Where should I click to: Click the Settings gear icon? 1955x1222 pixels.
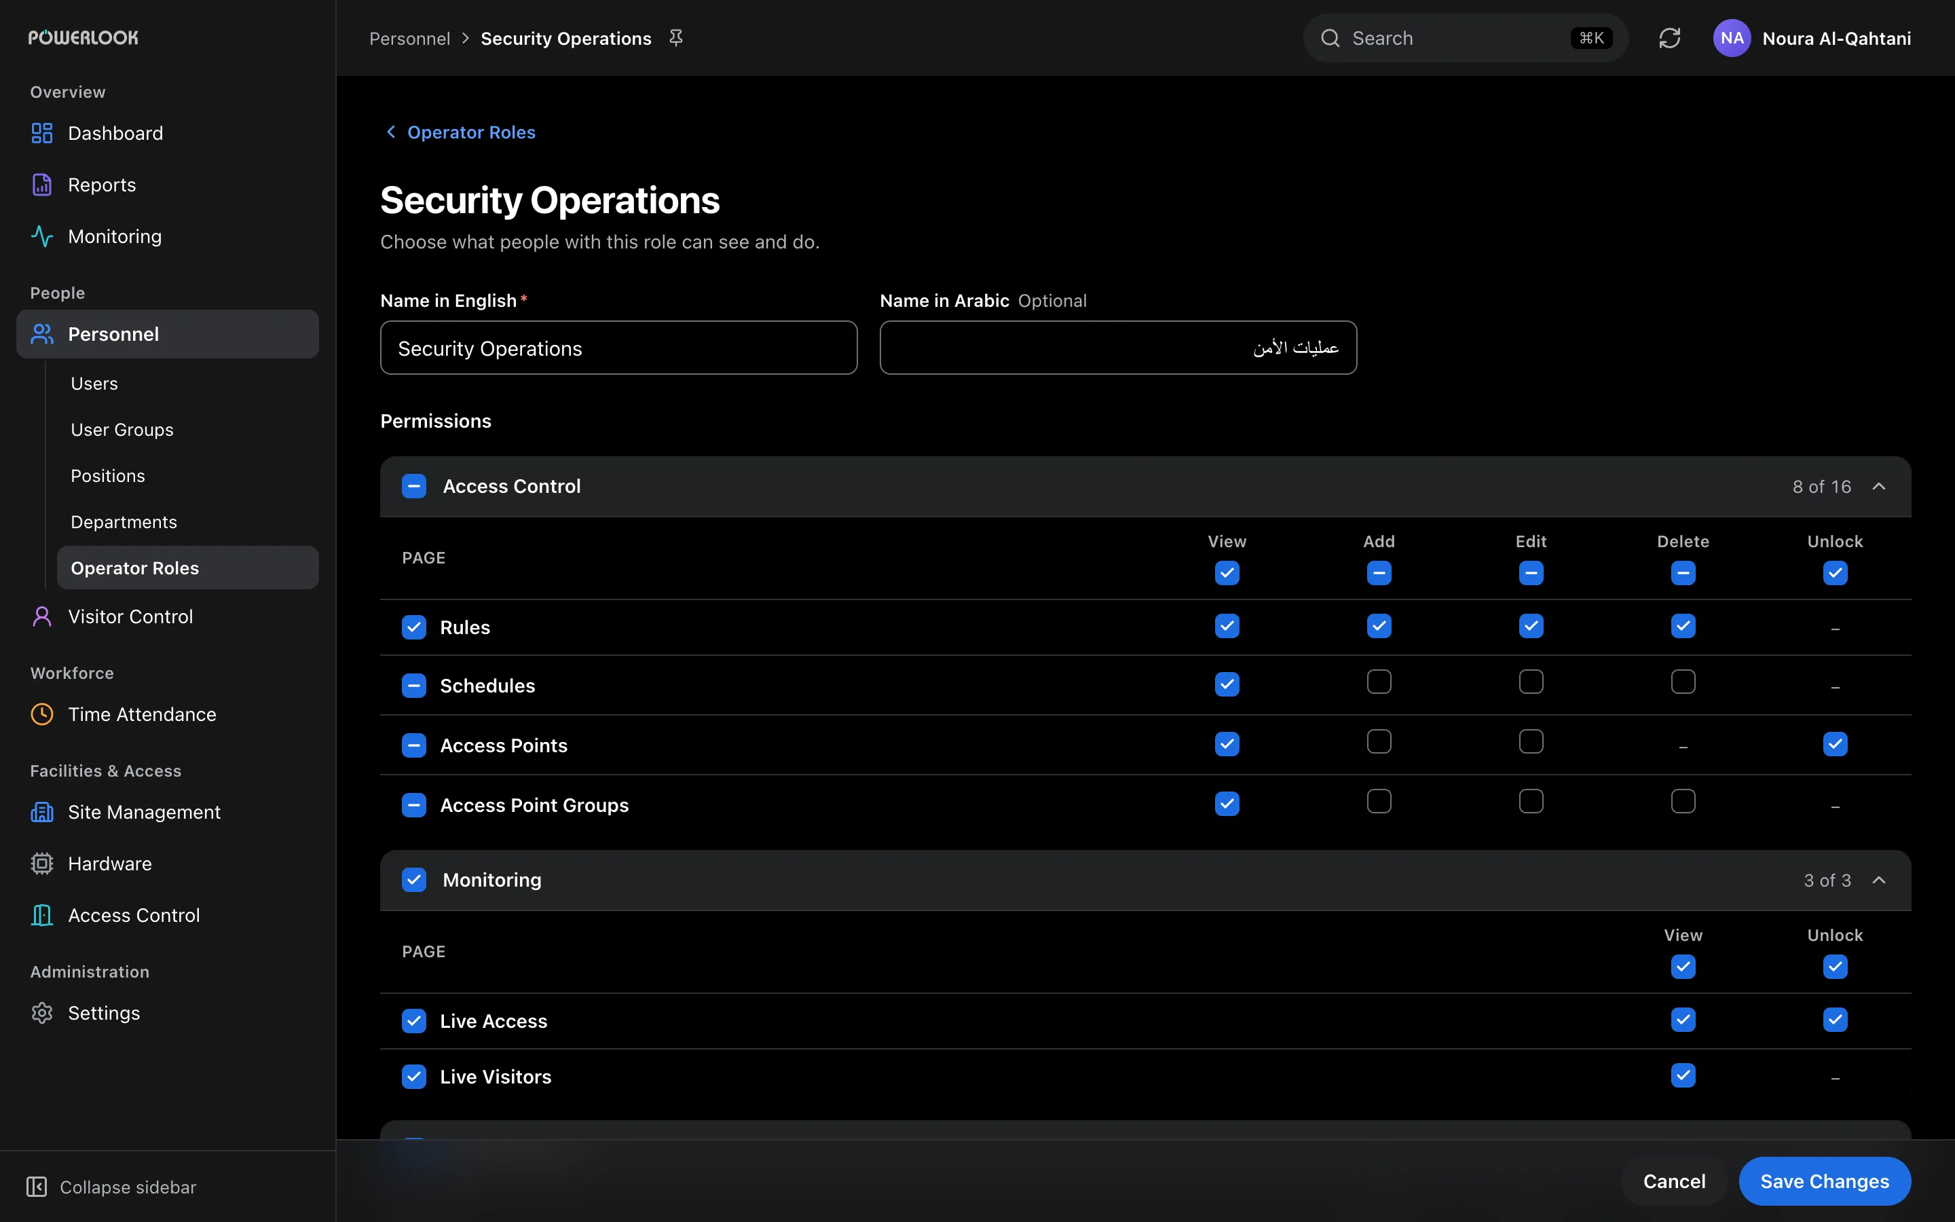pyautogui.click(x=42, y=1014)
